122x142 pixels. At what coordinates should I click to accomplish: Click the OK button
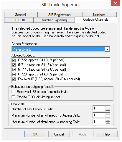click(35, 134)
